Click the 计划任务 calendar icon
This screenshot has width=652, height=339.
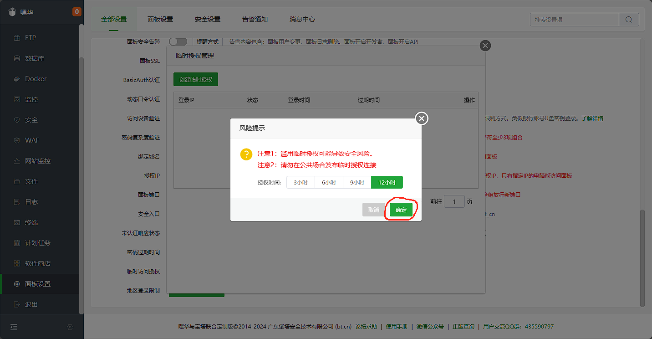point(17,243)
